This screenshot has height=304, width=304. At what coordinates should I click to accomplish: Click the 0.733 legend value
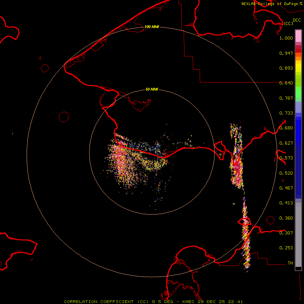[x=286, y=113]
